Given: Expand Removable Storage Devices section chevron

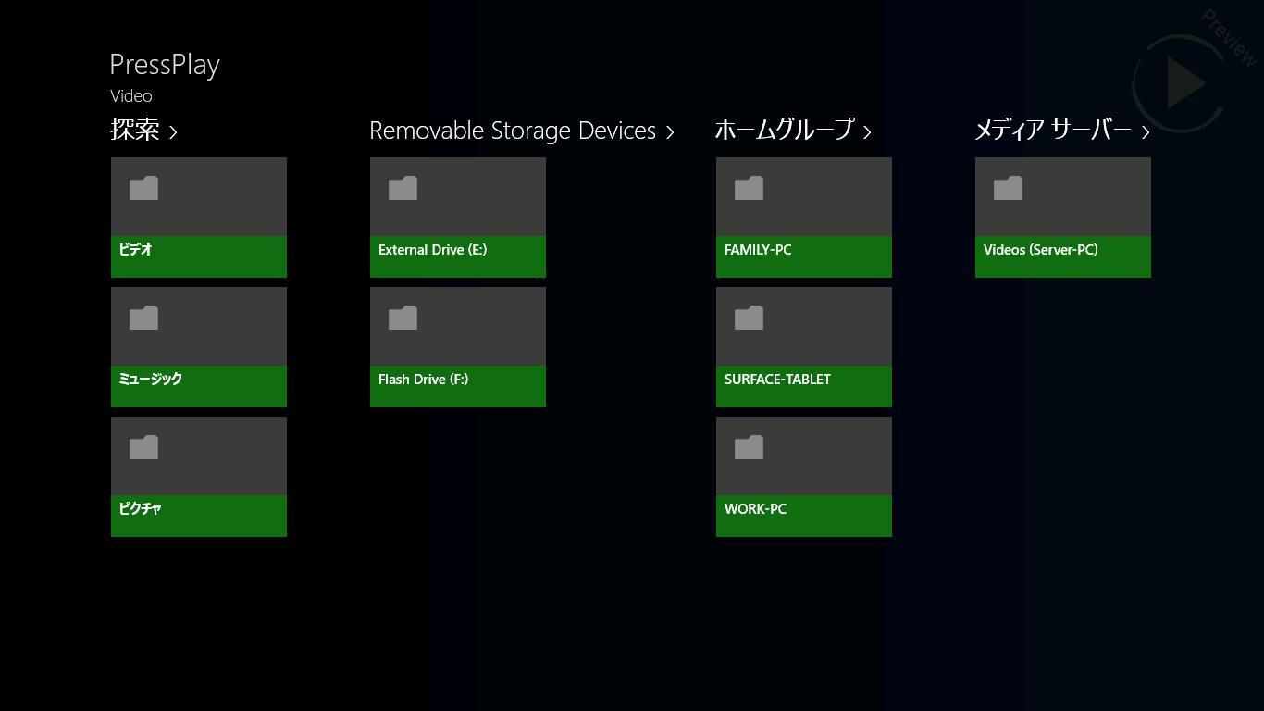Looking at the screenshot, I should [x=670, y=132].
